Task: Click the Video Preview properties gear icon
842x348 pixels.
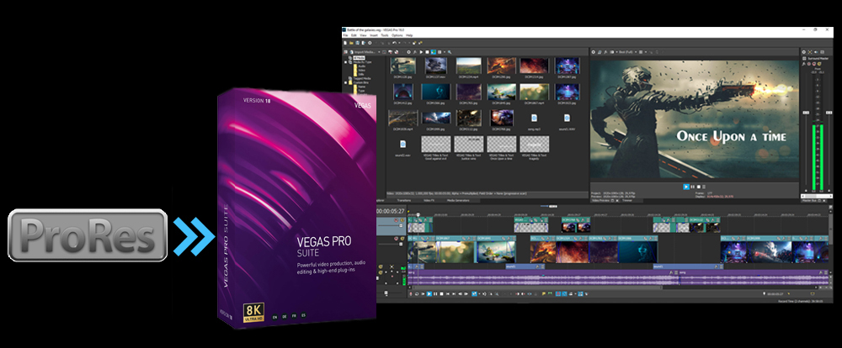Action: [593, 52]
